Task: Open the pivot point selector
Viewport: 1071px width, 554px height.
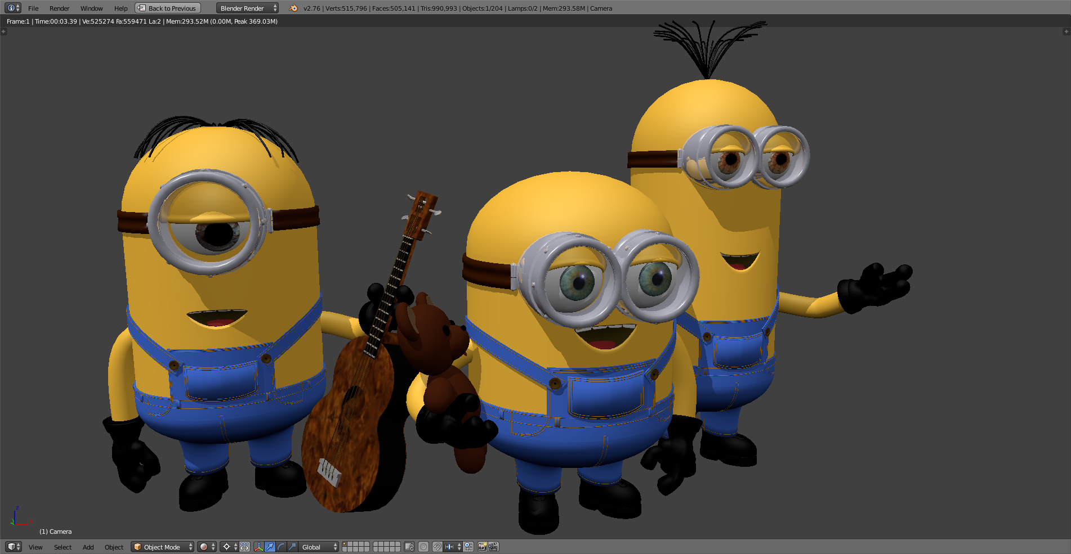Action: [x=229, y=547]
